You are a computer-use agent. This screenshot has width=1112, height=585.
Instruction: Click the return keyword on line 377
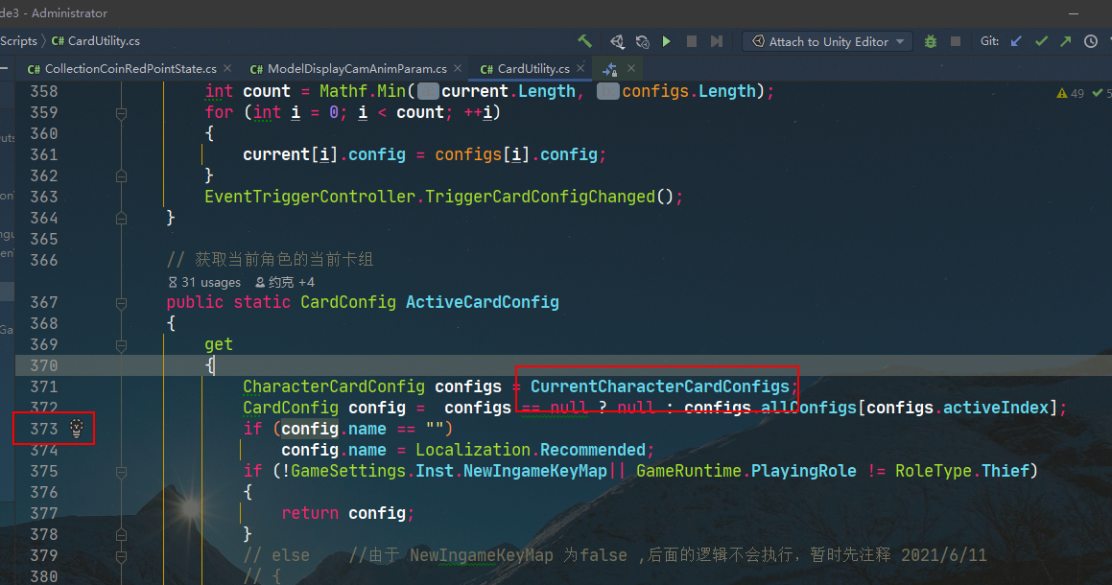point(310,513)
